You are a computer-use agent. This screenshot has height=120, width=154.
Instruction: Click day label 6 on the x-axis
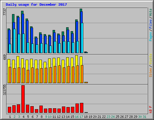(32, 117)
